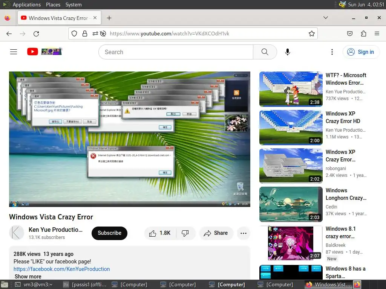Open the facebook.com/KenYueProduction link

click(x=61, y=269)
